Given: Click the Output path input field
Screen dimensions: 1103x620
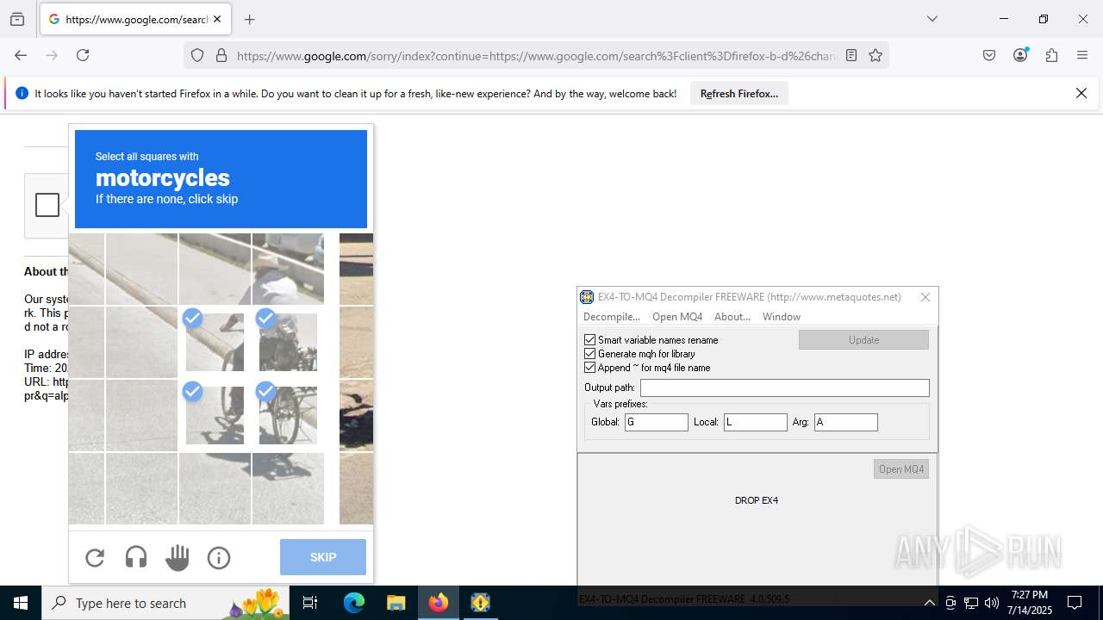Looking at the screenshot, I should (785, 388).
